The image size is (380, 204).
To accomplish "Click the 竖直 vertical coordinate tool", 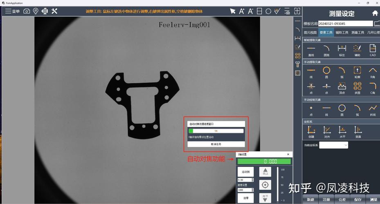I will (x=358, y=132).
